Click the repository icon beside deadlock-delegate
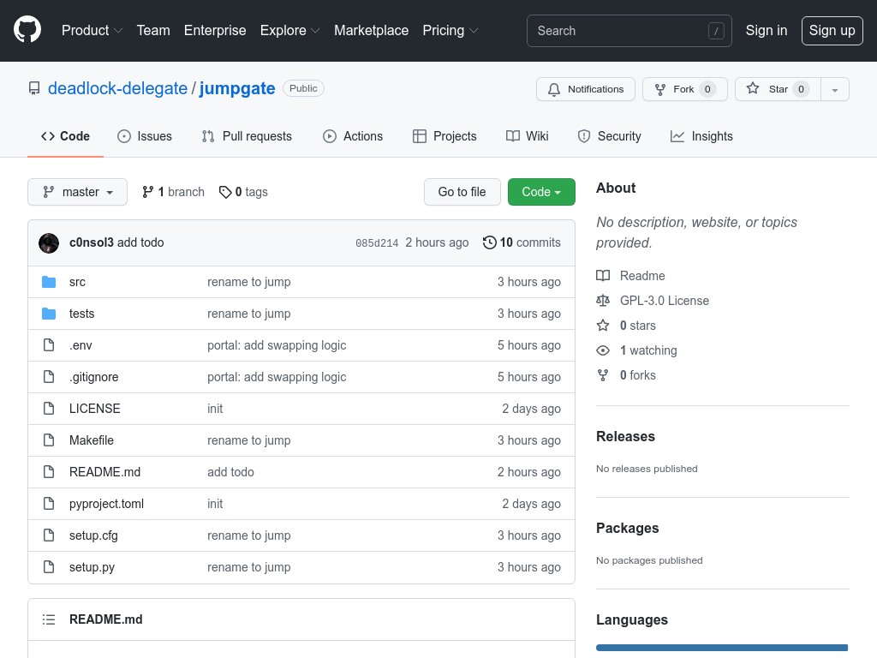The height and width of the screenshot is (658, 877). 34,88
